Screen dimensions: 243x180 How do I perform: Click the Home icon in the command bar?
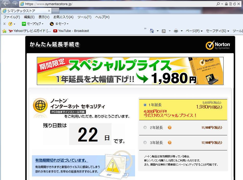[x=152, y=31]
